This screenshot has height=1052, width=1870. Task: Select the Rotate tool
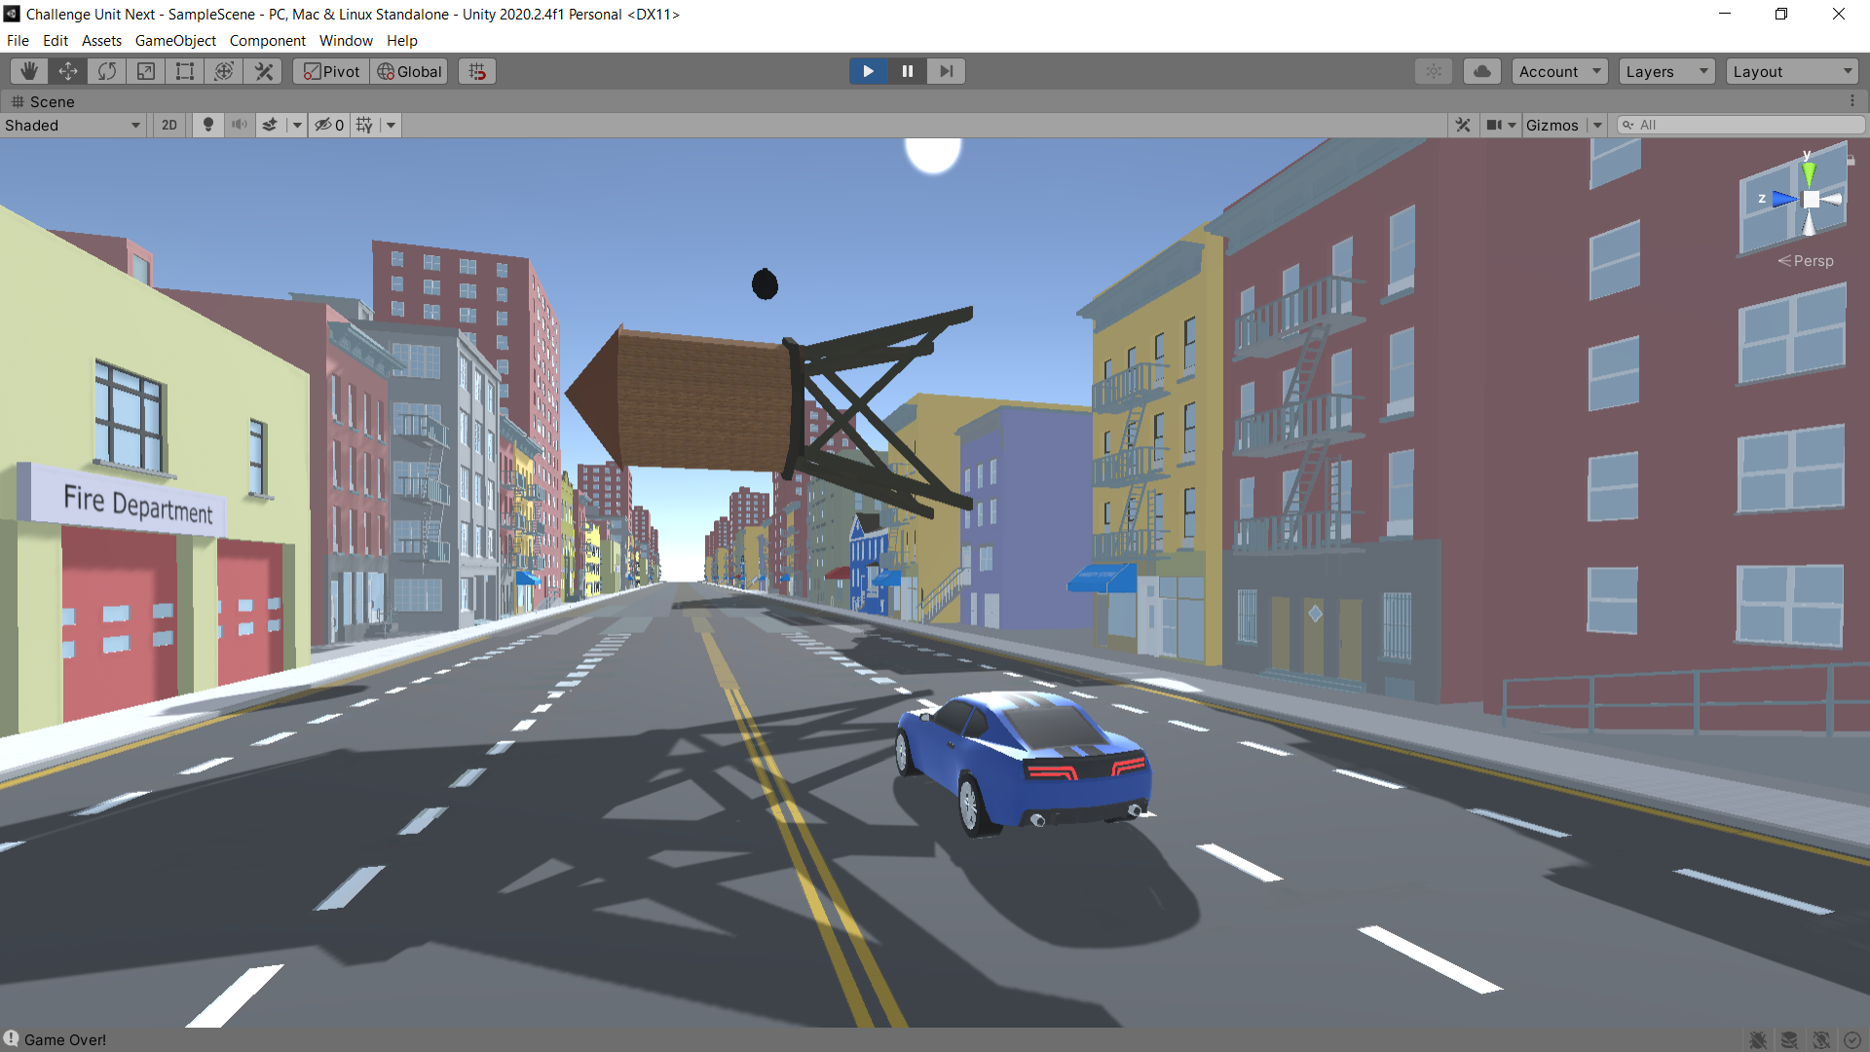[107, 71]
